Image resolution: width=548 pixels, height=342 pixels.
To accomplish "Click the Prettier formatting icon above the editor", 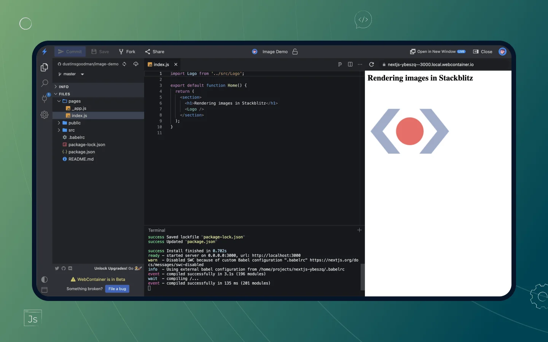I will (340, 65).
